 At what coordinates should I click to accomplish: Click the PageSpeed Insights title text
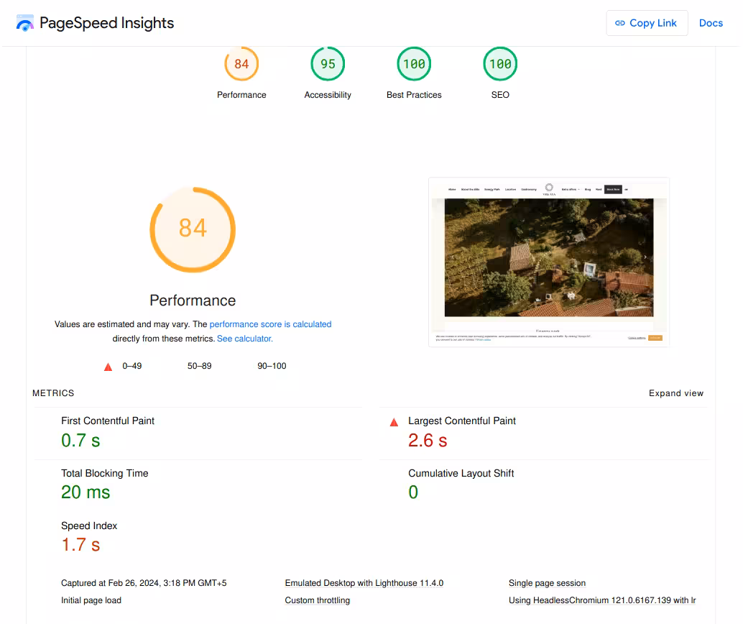(x=106, y=23)
